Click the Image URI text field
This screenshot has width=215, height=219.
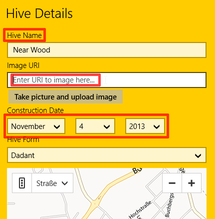(107, 80)
